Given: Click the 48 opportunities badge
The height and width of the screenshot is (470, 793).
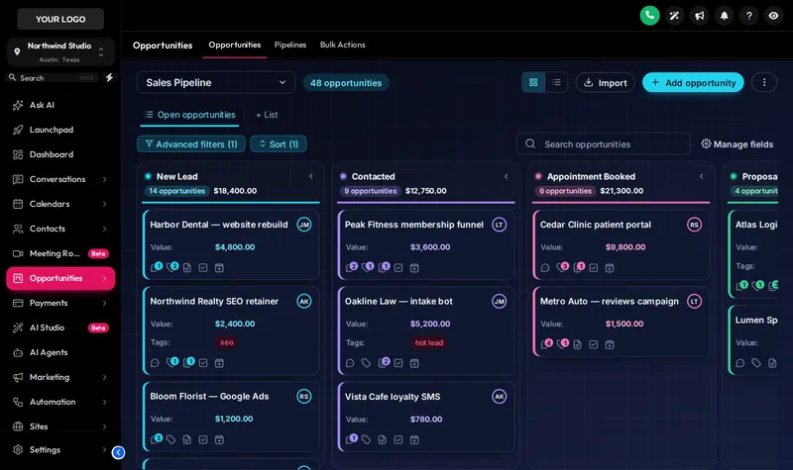Looking at the screenshot, I should point(346,83).
